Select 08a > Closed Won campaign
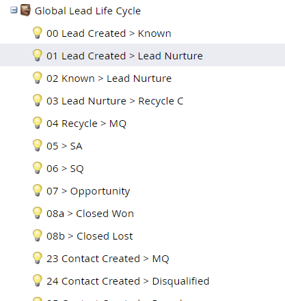 coord(90,214)
